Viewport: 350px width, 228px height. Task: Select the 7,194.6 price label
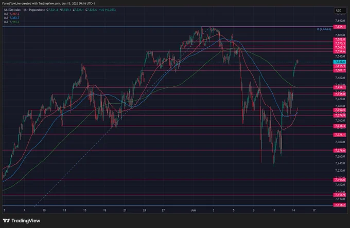coord(340,180)
